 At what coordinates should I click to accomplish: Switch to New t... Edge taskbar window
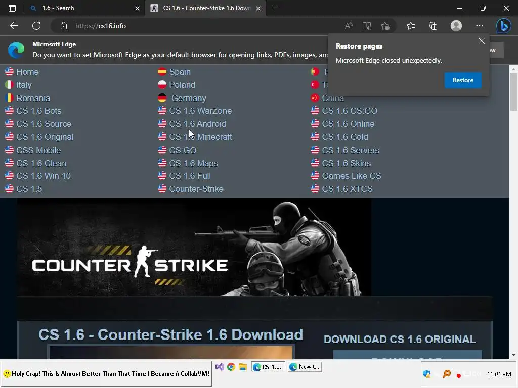(305, 367)
